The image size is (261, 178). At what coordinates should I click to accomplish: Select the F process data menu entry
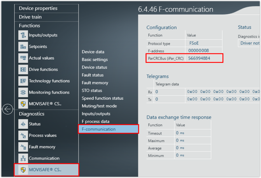(95, 122)
